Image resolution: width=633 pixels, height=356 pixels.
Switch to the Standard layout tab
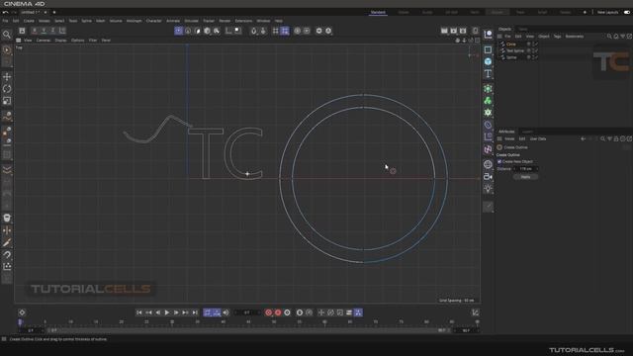pyautogui.click(x=378, y=13)
